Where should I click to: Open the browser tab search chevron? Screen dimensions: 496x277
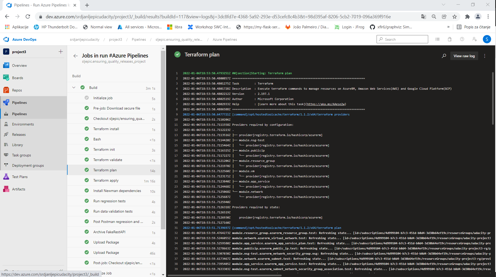pyautogui.click(x=443, y=4)
